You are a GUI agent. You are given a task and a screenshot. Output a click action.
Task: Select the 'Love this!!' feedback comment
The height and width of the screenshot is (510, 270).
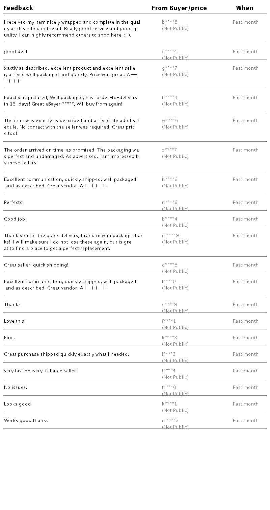[15, 321]
